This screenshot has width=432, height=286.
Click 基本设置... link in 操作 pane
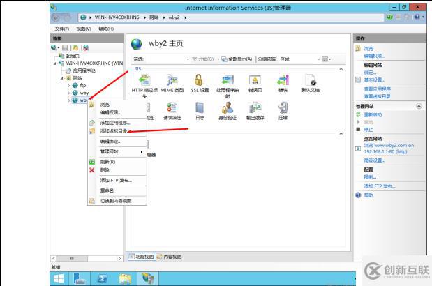tap(374, 80)
